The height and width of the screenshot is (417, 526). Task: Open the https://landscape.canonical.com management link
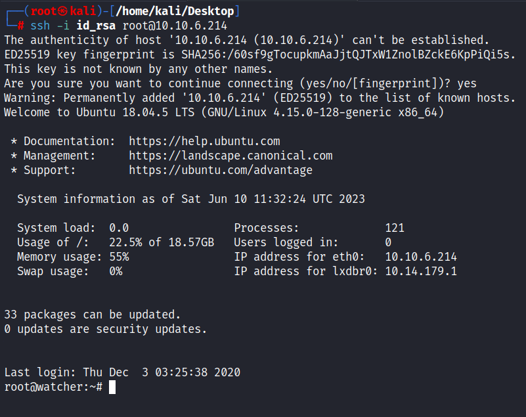[230, 156]
